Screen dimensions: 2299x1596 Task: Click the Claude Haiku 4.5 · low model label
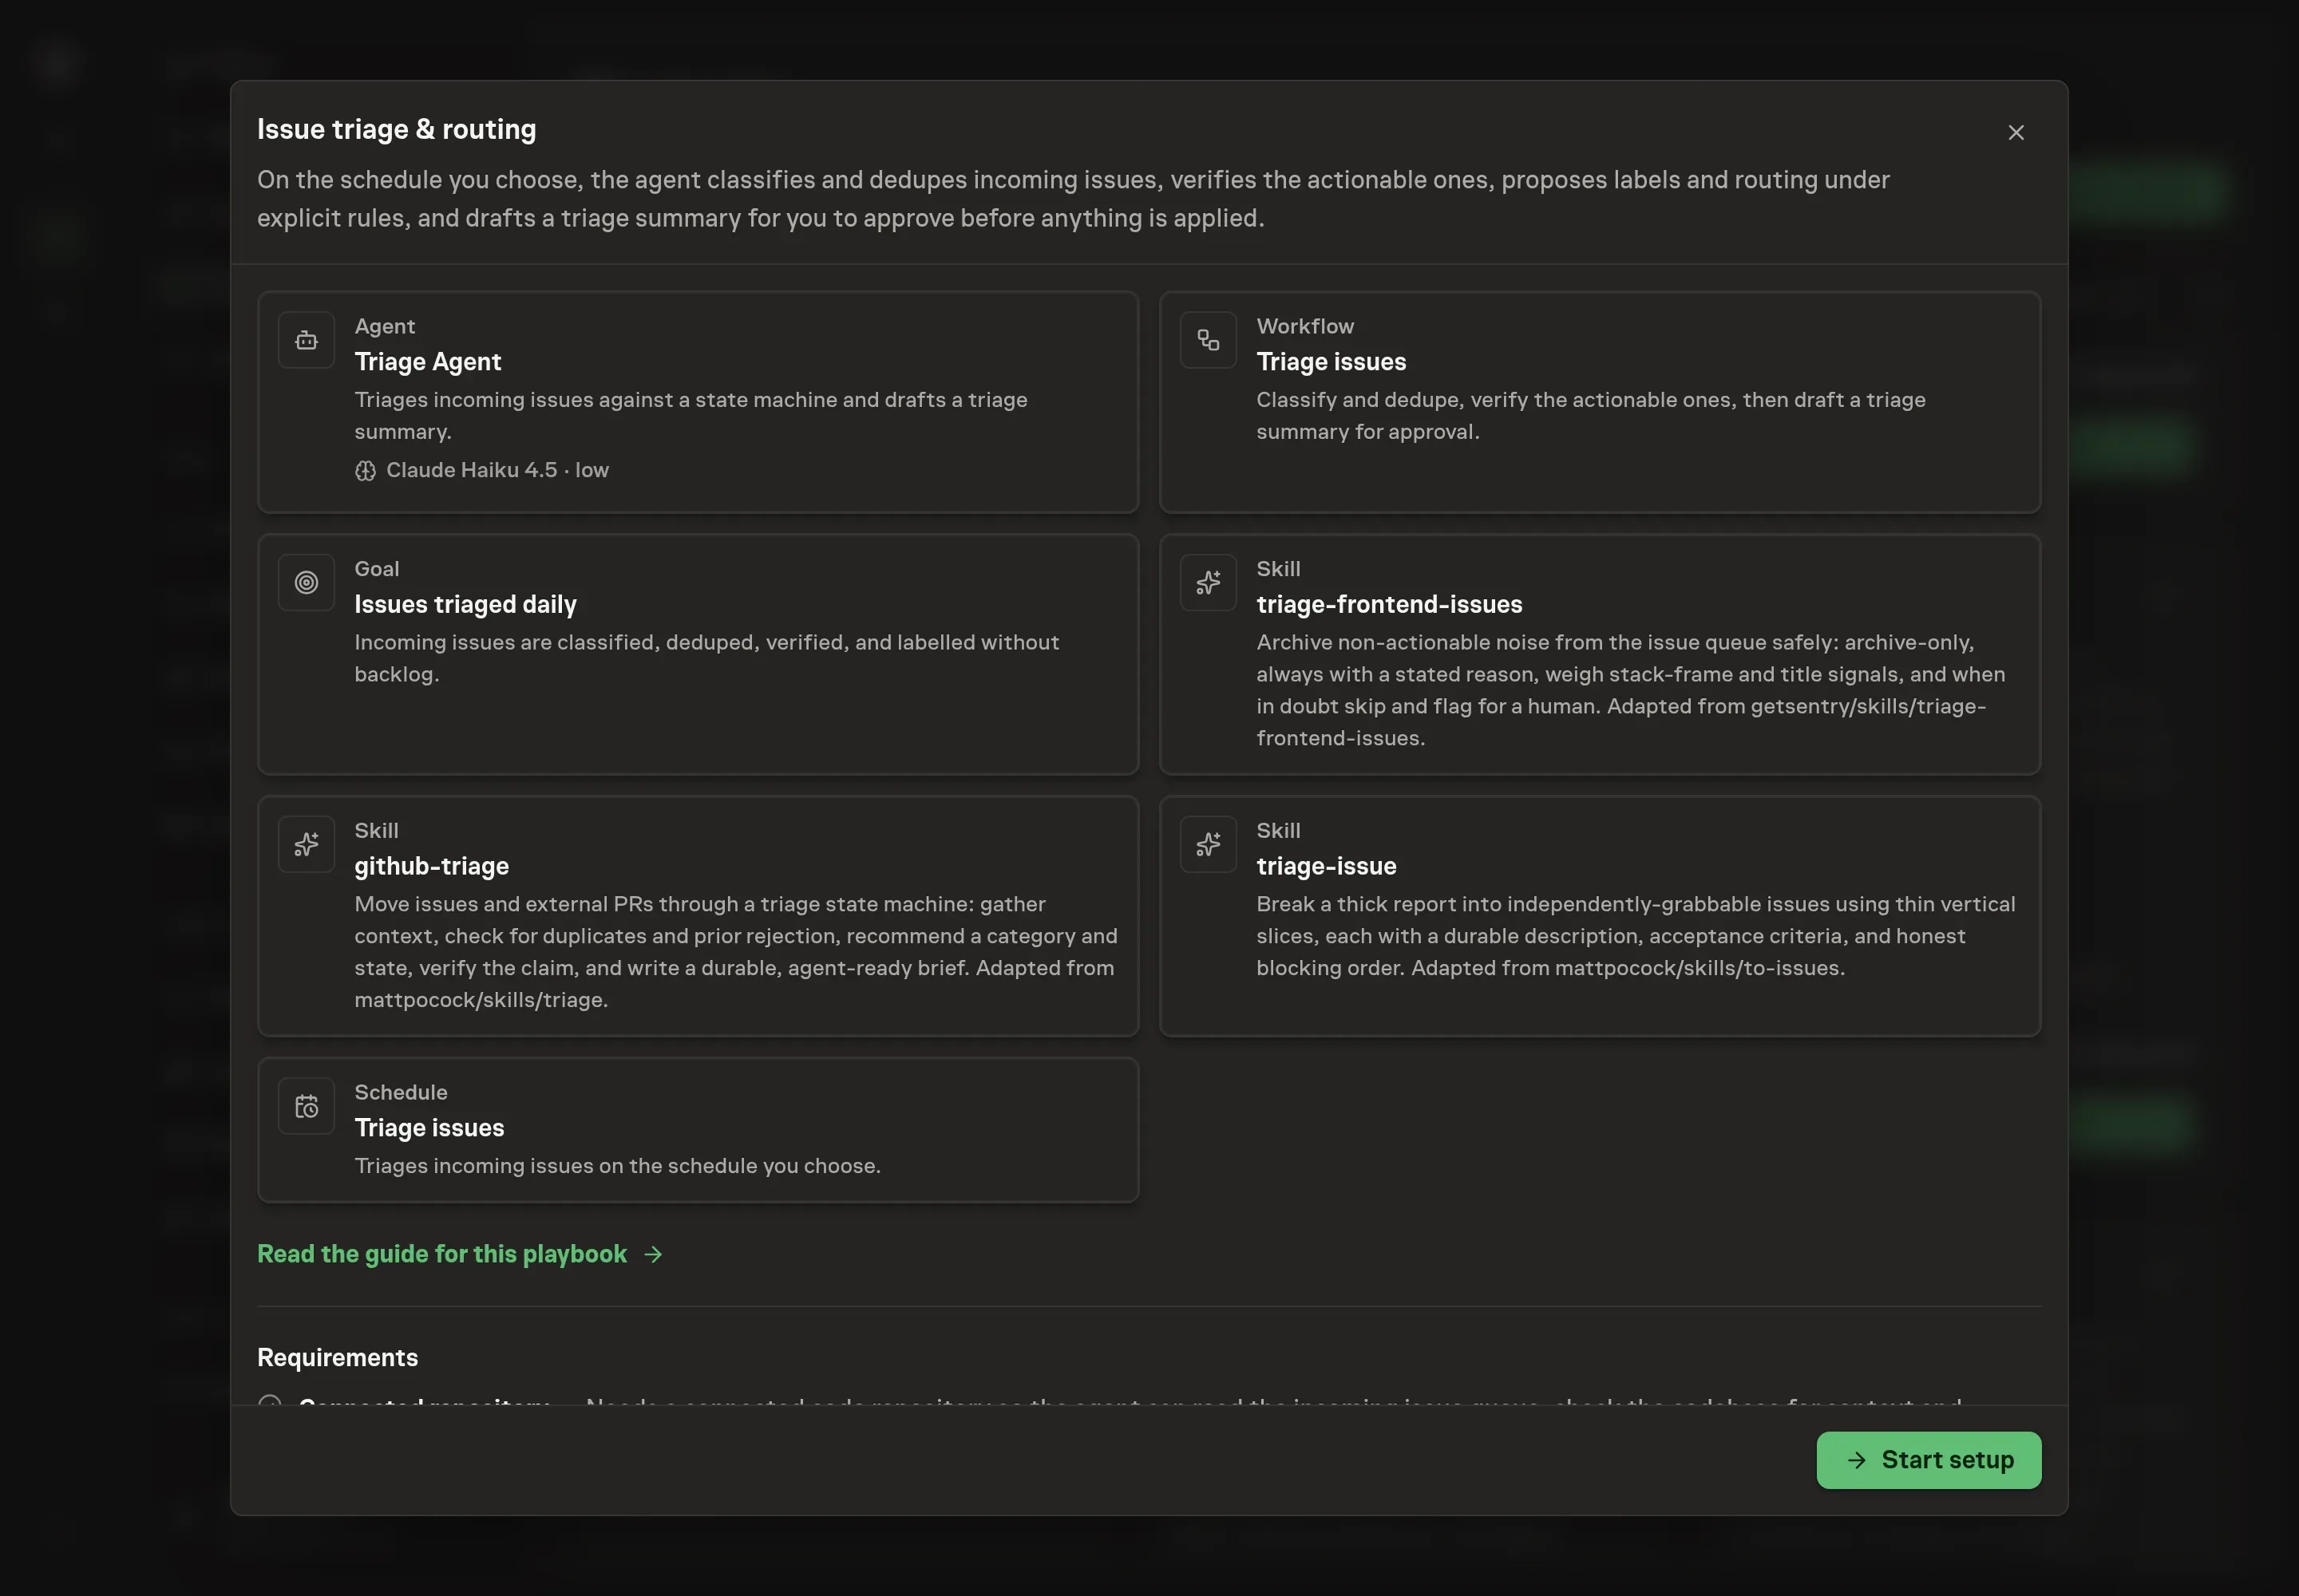tap(497, 470)
